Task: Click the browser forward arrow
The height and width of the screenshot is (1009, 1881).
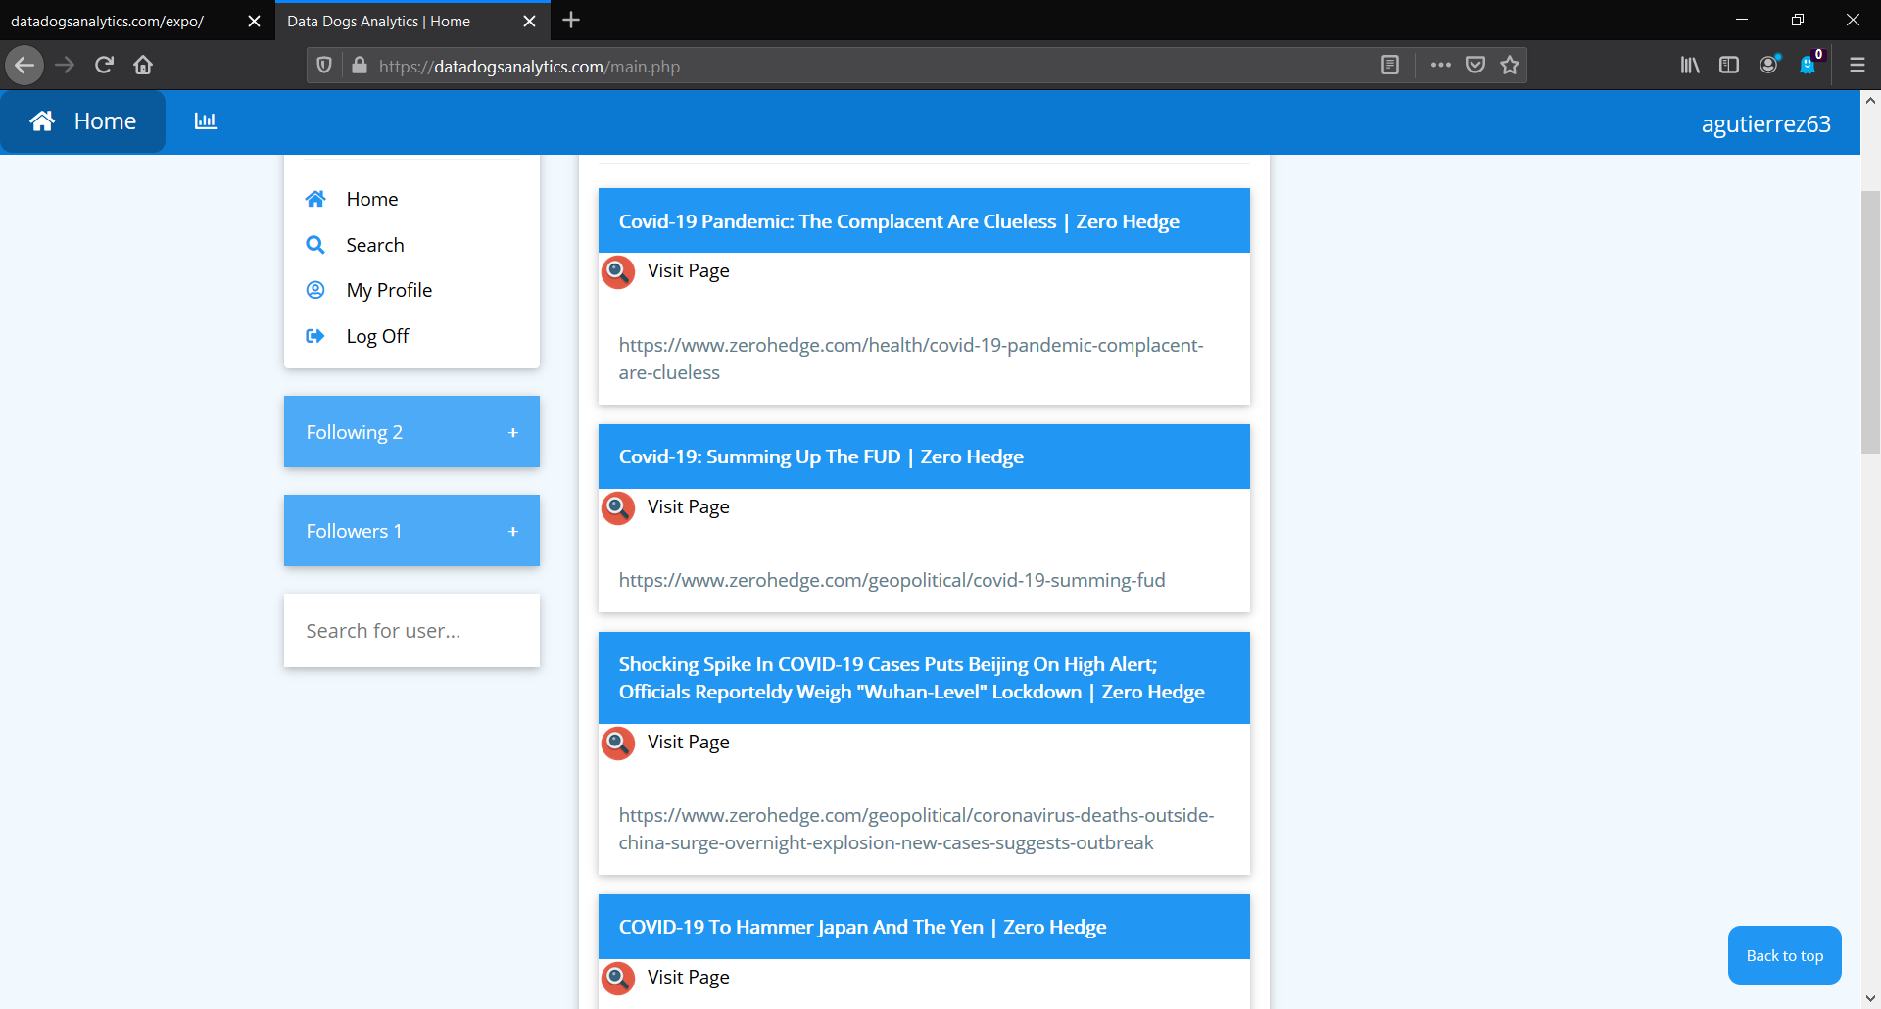Action: point(65,66)
